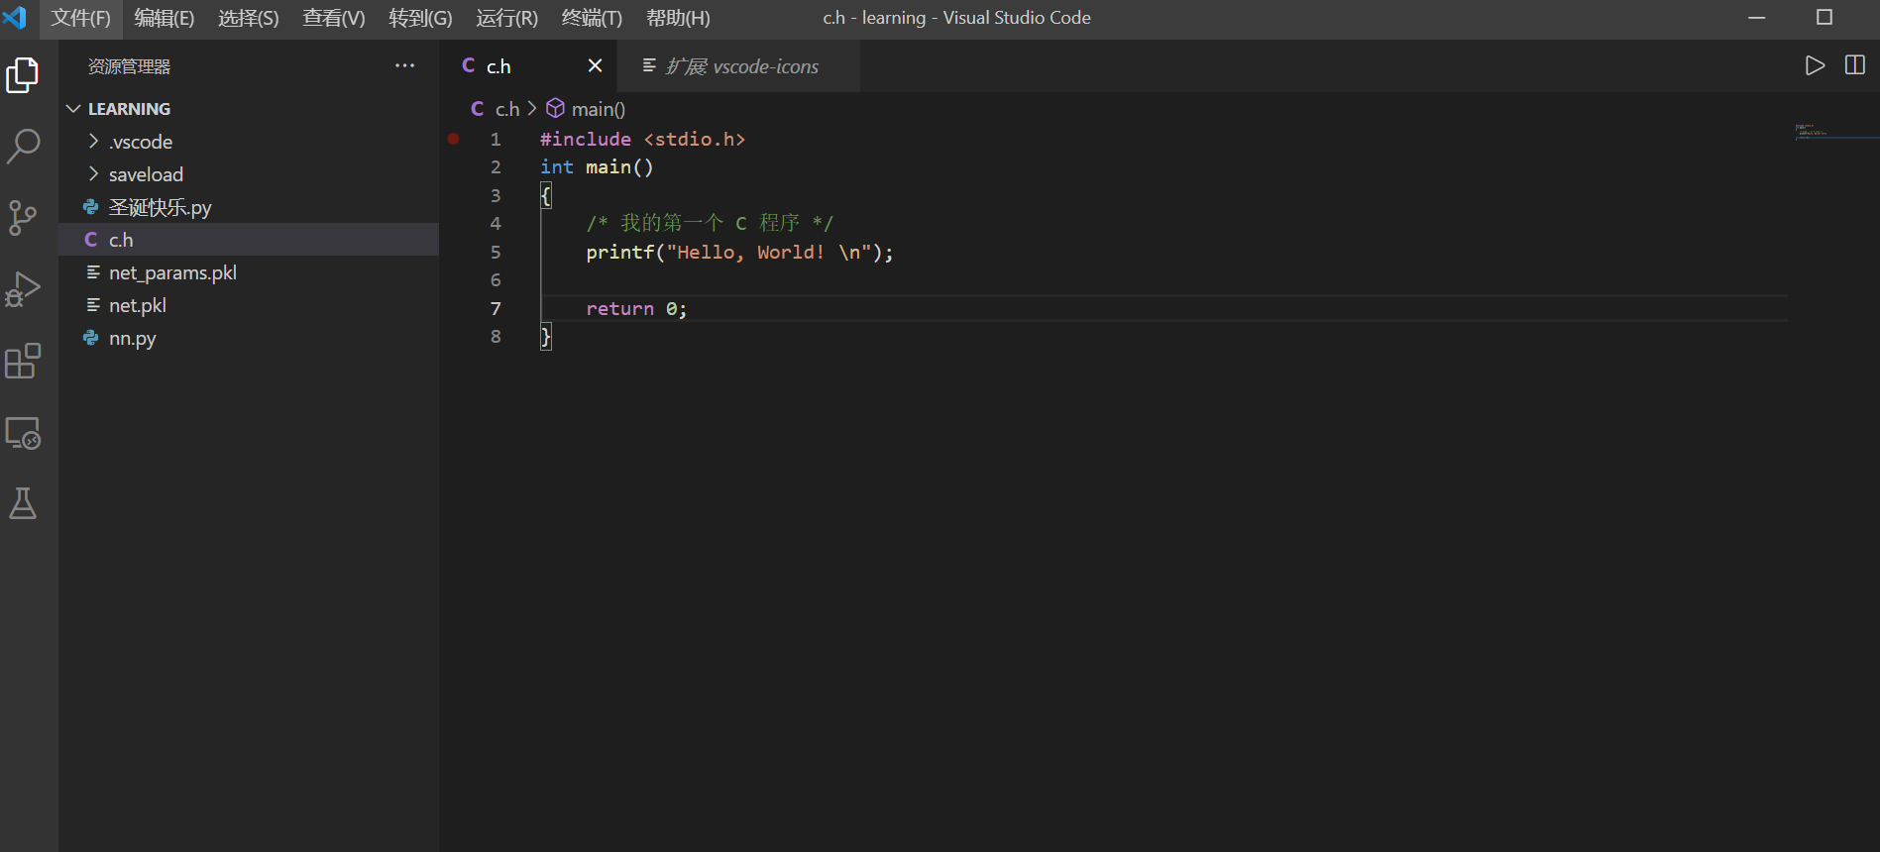Place cursor on the printf line
Viewport: 1880px width, 852px height.
tap(739, 253)
